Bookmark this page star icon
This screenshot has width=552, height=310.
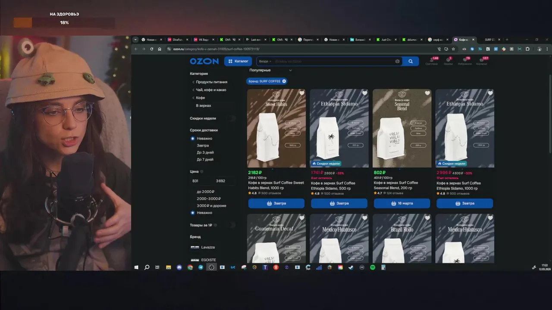click(453, 49)
